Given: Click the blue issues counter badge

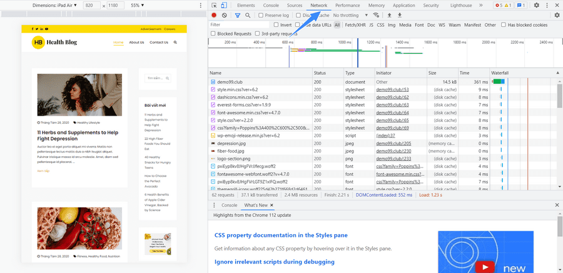Looking at the screenshot, I should pyautogui.click(x=520, y=6).
